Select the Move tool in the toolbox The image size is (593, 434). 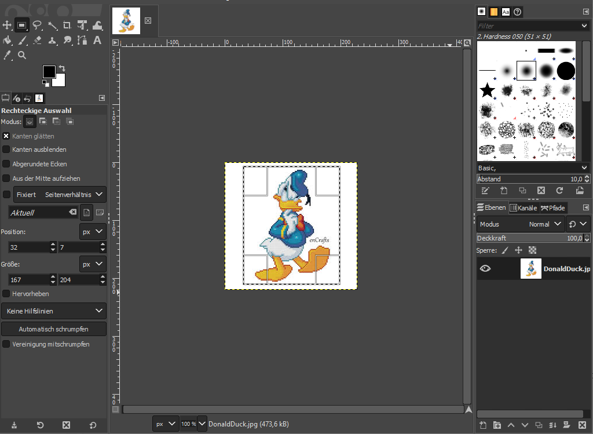7,25
